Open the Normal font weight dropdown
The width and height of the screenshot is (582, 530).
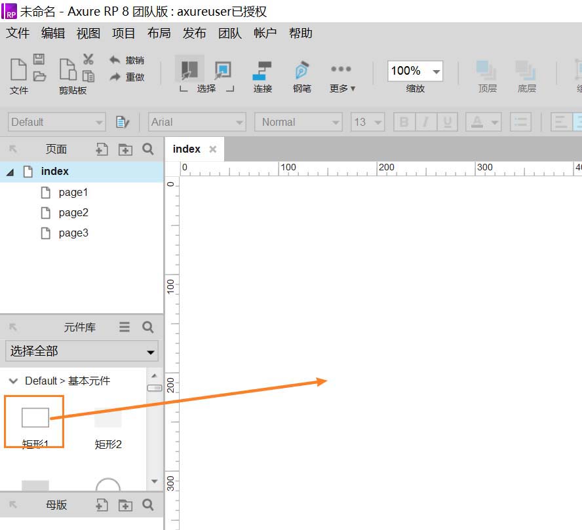click(x=298, y=122)
